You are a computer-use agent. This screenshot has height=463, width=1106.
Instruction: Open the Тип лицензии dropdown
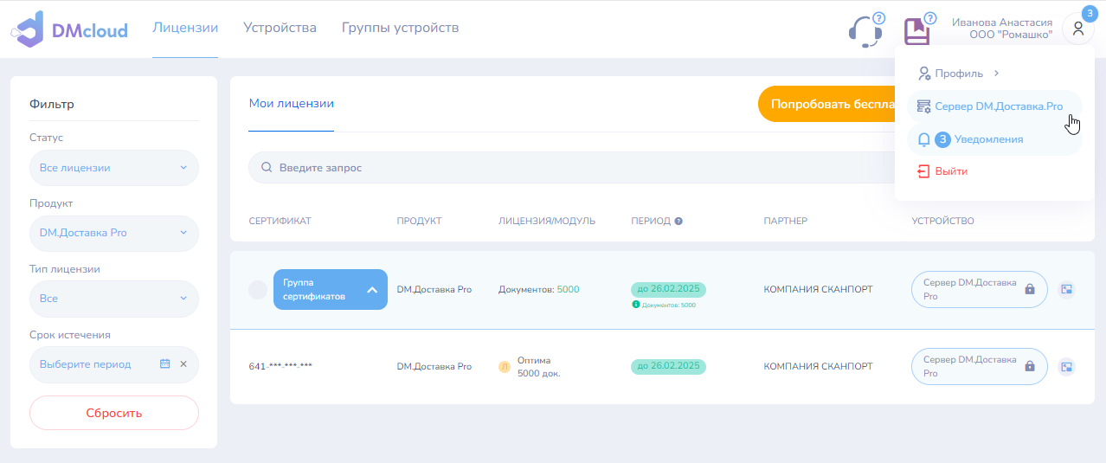click(x=114, y=299)
